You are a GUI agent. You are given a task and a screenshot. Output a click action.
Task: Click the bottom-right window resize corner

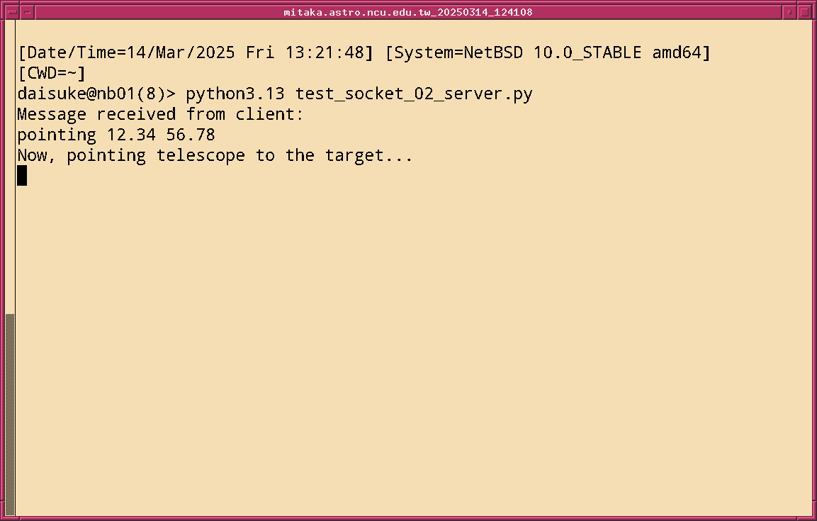(x=813, y=517)
